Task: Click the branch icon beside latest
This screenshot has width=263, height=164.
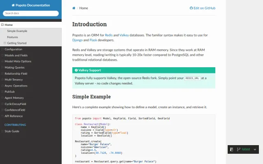Action: [238, 149]
